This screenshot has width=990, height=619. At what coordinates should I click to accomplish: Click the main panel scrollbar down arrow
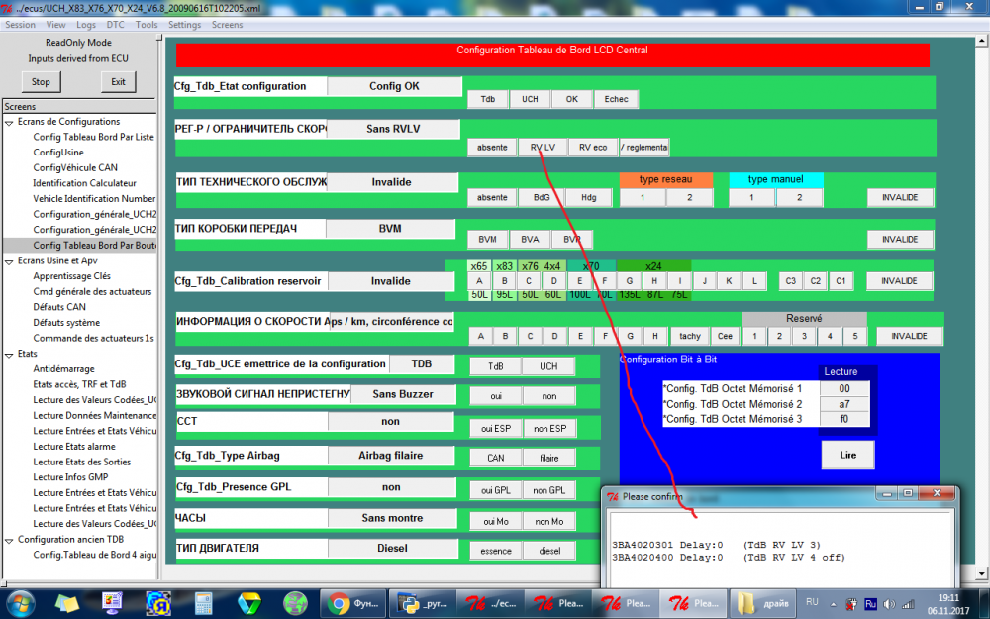point(981,573)
